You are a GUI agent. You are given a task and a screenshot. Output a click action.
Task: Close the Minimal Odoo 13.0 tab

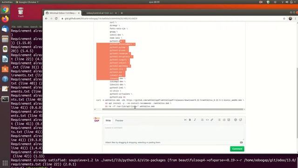point(79,13)
